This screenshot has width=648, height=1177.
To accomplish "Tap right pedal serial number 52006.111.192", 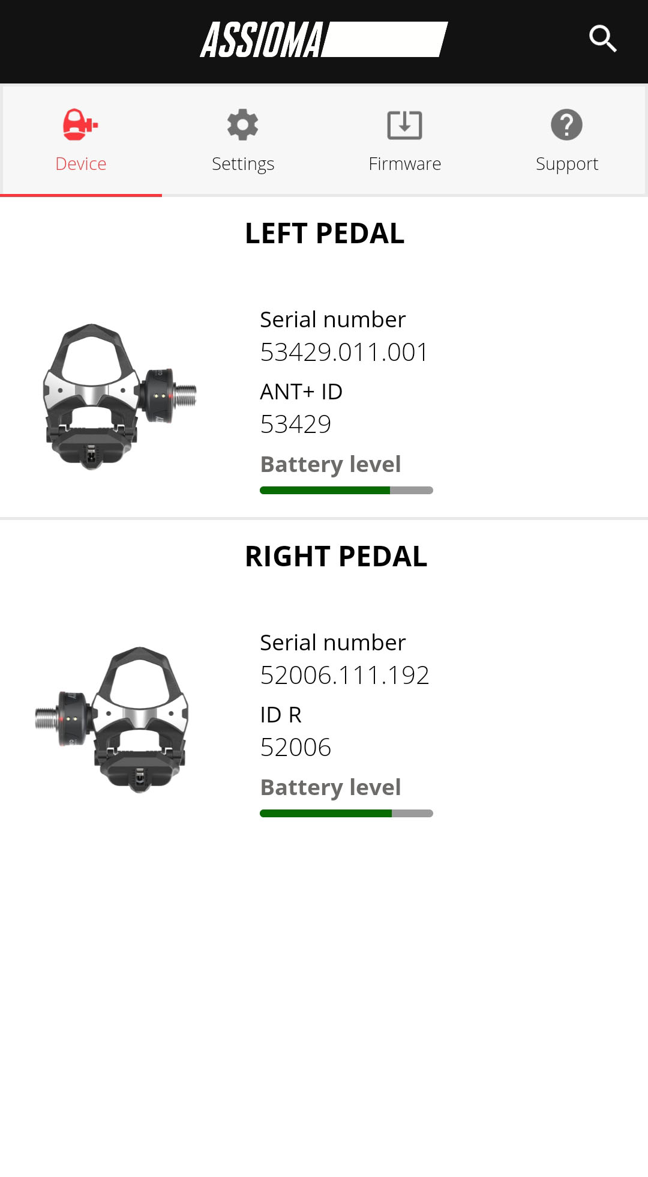I will pyautogui.click(x=344, y=675).
